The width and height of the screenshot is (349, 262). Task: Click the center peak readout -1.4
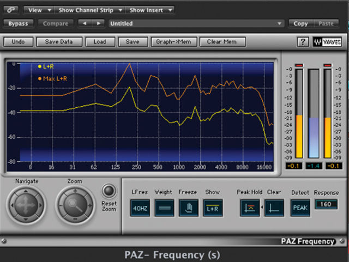click(x=314, y=166)
